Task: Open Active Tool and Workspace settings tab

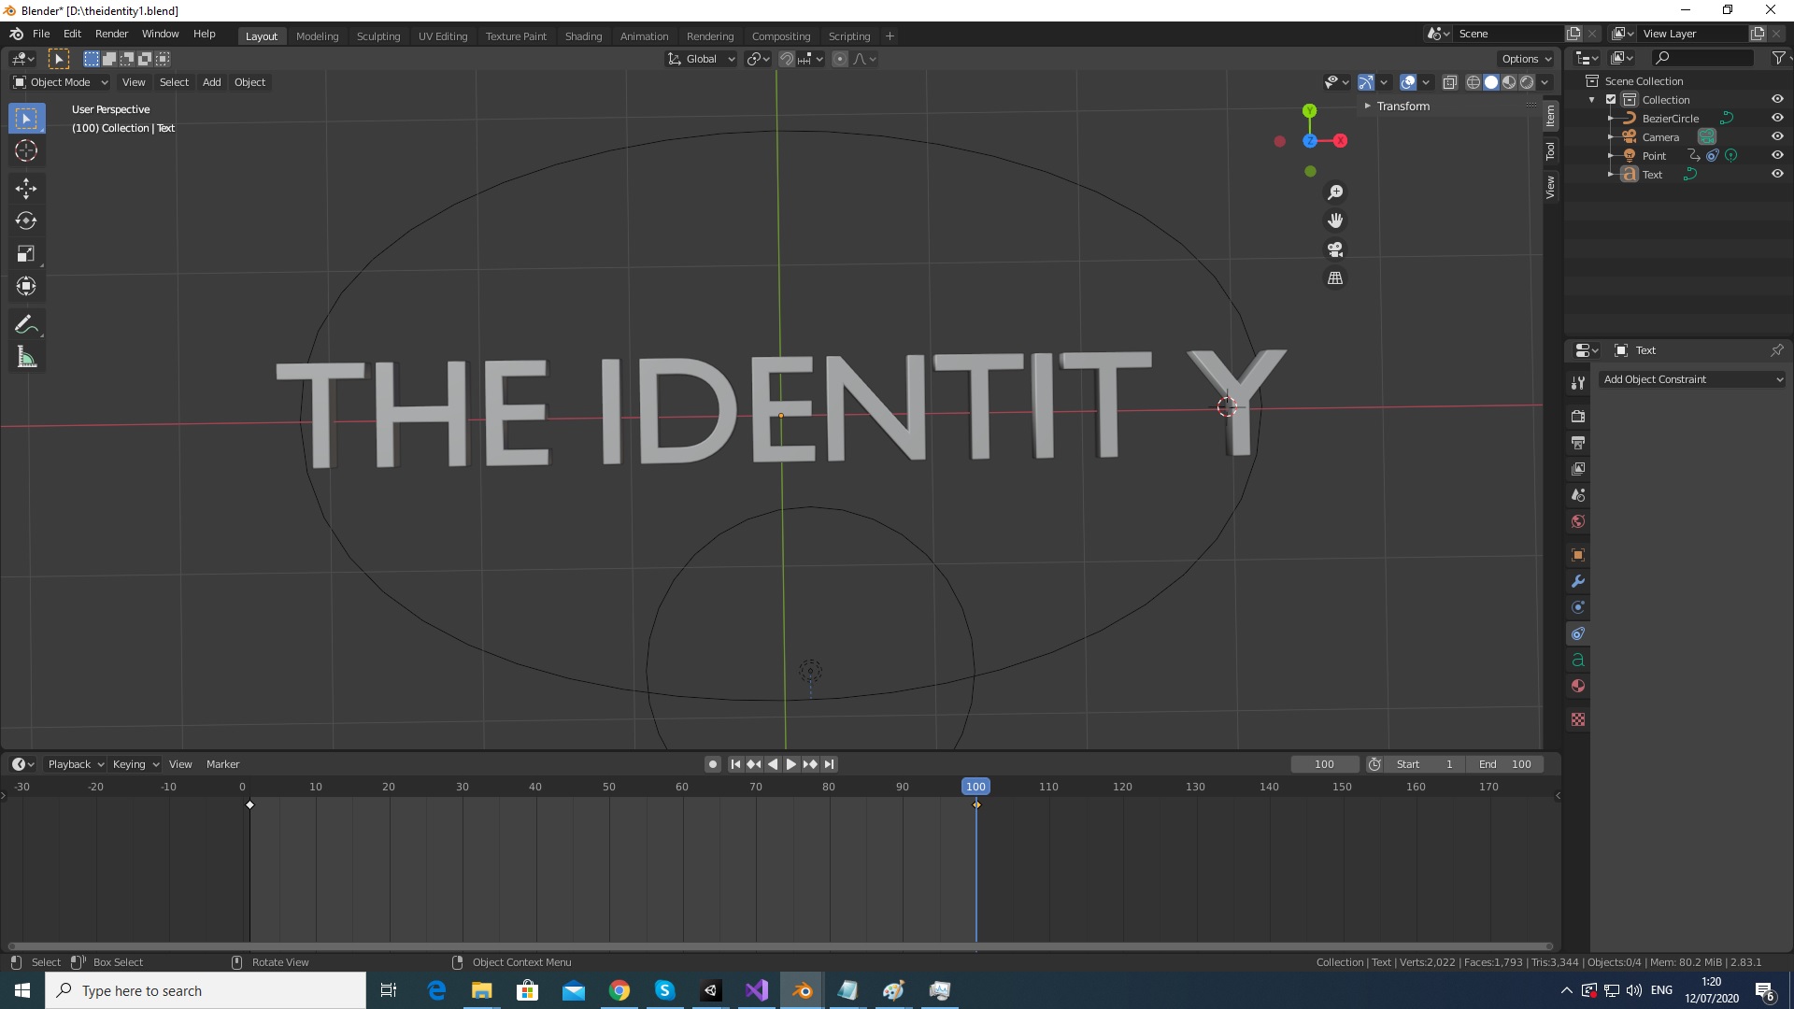Action: point(1578,382)
